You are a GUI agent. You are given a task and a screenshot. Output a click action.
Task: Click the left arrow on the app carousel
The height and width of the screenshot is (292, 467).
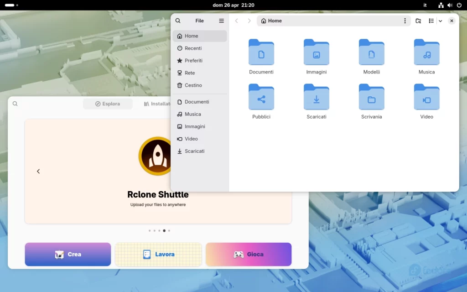click(x=38, y=171)
